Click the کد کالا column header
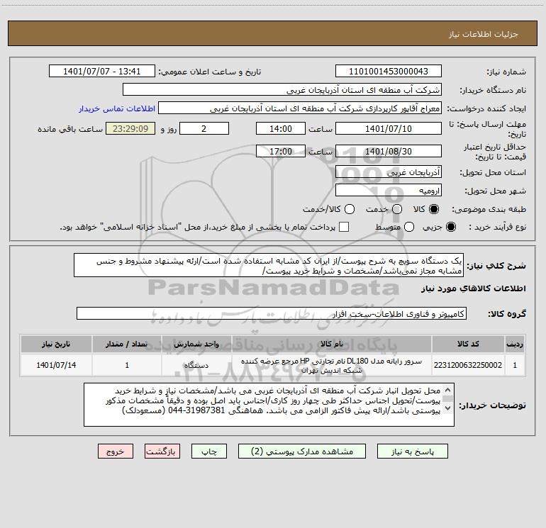The width and height of the screenshot is (546, 528). point(468,344)
